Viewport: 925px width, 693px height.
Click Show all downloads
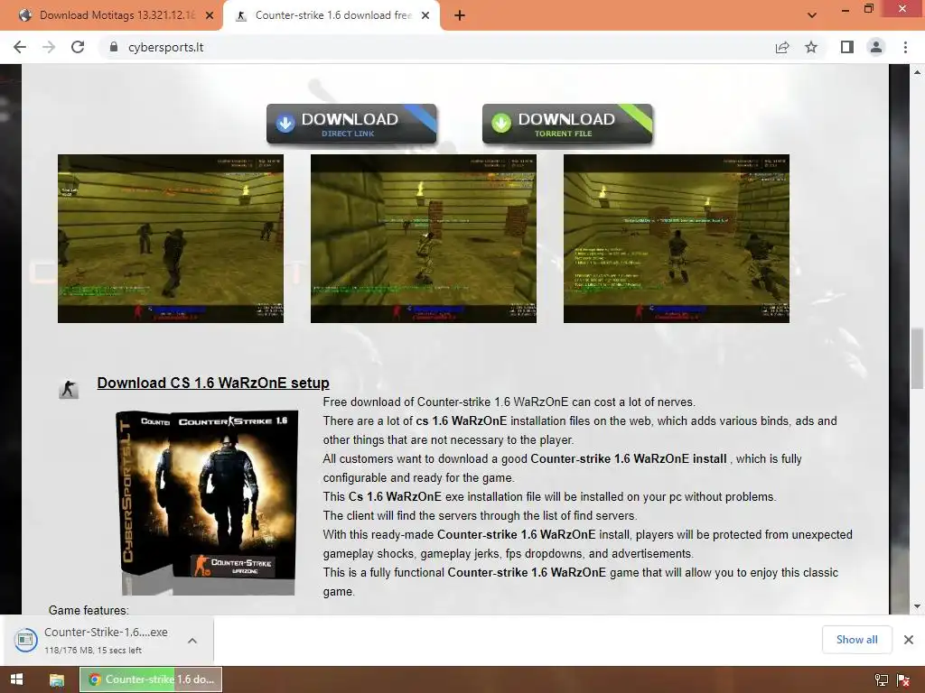click(x=856, y=640)
